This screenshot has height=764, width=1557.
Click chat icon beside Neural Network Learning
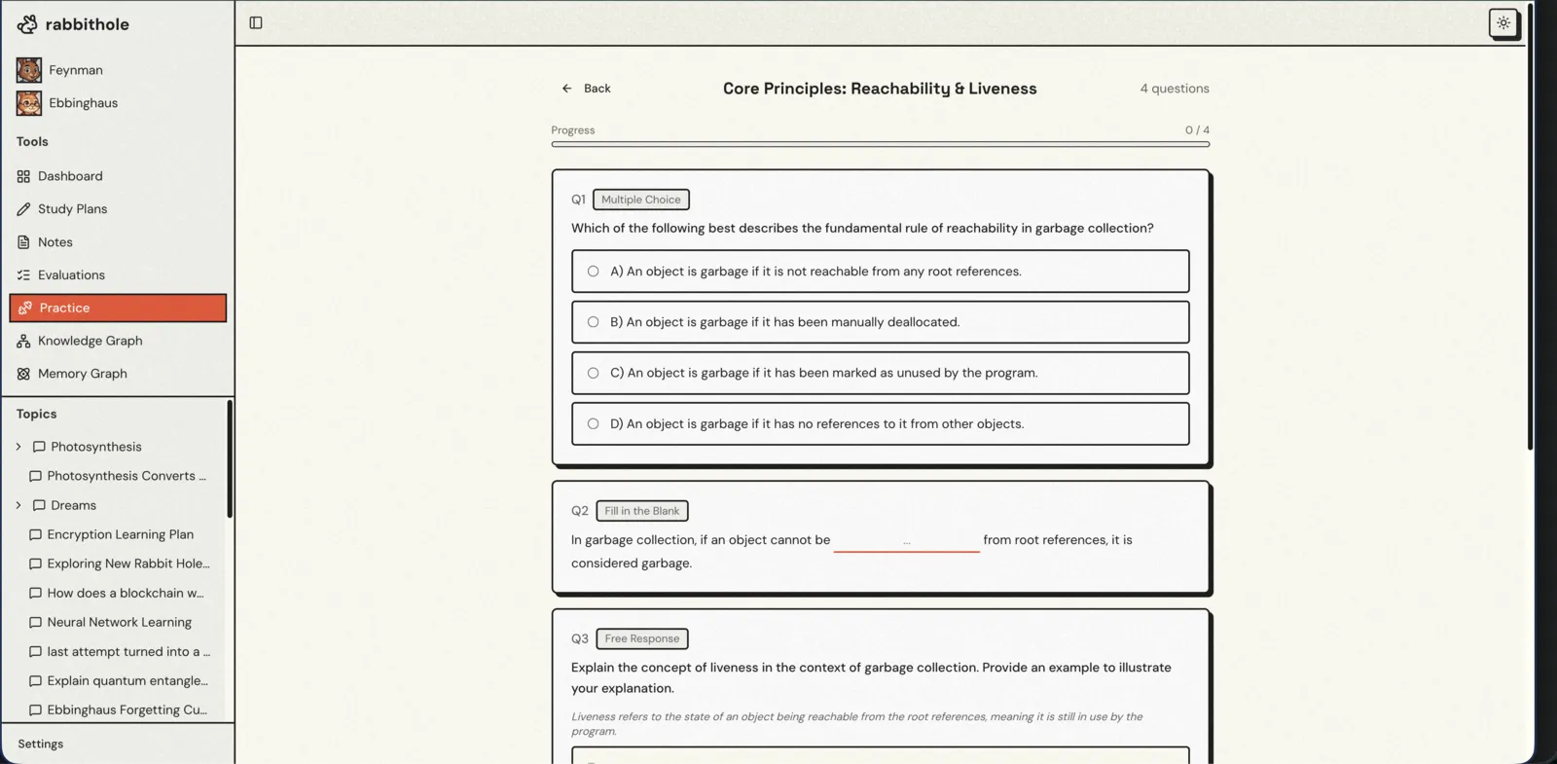pyautogui.click(x=35, y=622)
